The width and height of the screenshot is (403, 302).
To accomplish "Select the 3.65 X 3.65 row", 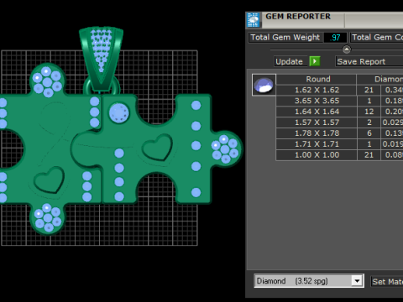I will tap(339, 101).
